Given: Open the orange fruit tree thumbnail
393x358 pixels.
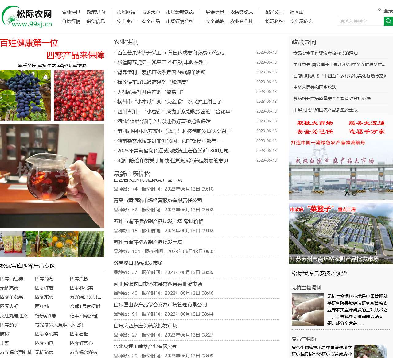Looking at the screenshot, I should (65, 244).
